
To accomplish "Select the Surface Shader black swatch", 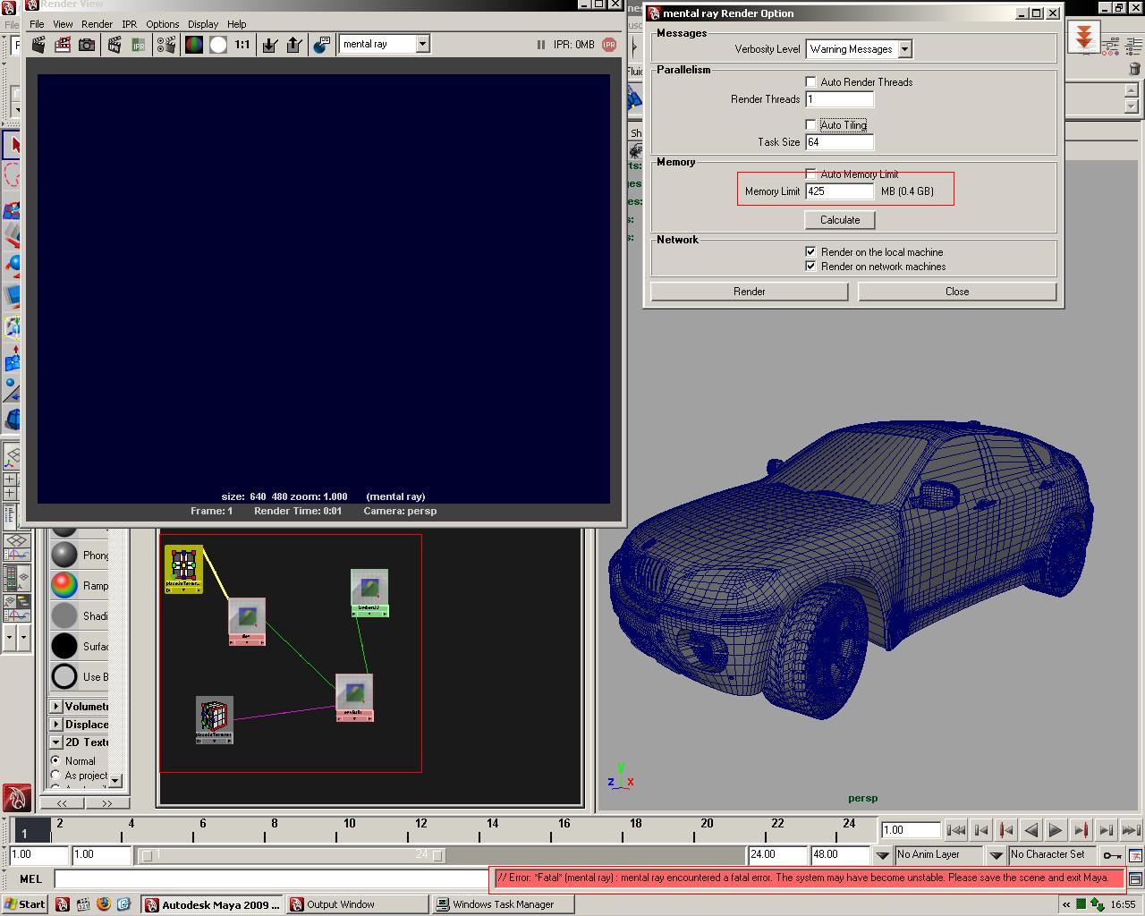I will pos(64,646).
